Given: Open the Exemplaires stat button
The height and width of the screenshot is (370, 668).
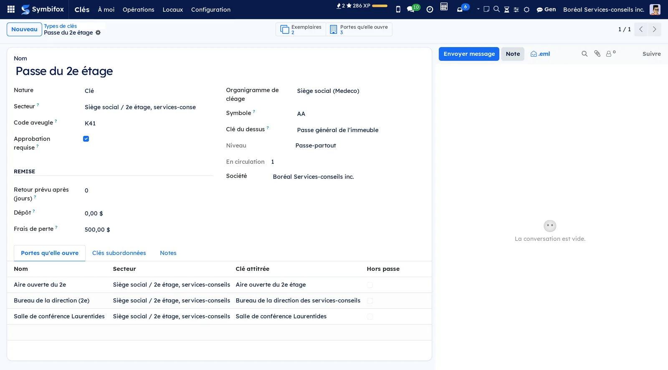Looking at the screenshot, I should [301, 29].
